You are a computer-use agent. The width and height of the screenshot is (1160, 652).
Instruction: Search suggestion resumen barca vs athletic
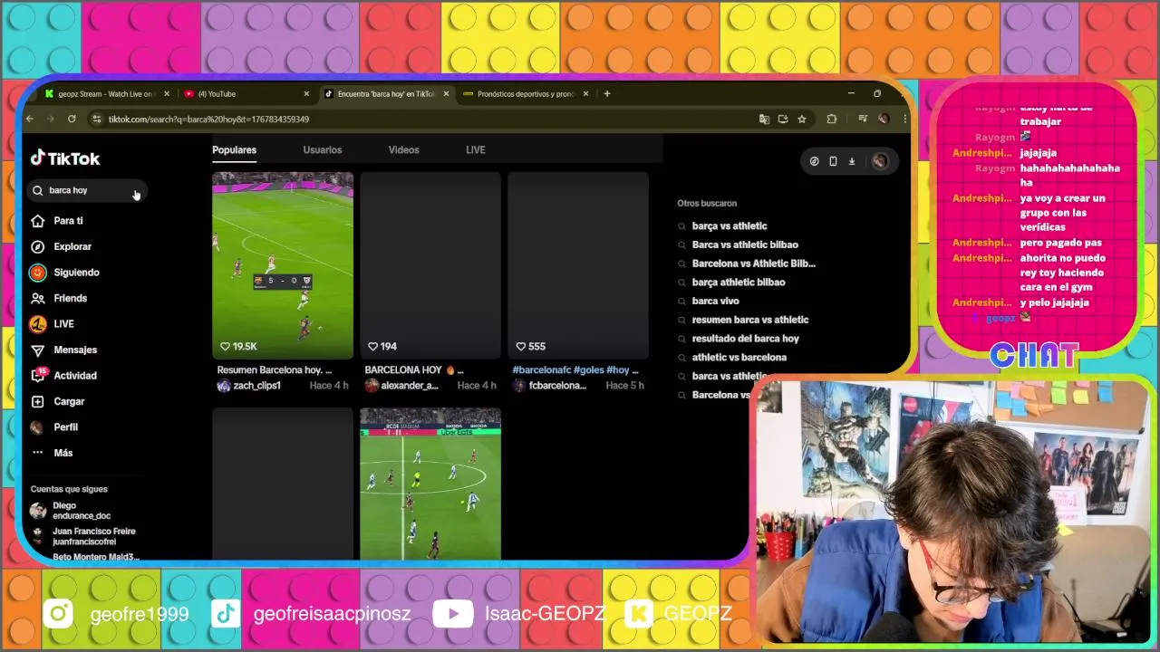[750, 320]
